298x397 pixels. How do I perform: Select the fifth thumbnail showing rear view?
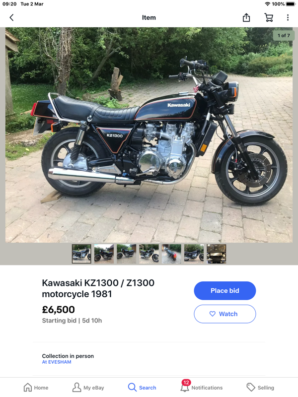tap(171, 254)
